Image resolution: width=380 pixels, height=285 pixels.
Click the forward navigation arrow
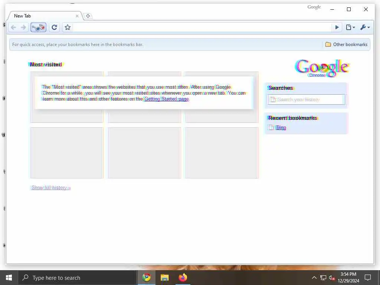[23, 27]
